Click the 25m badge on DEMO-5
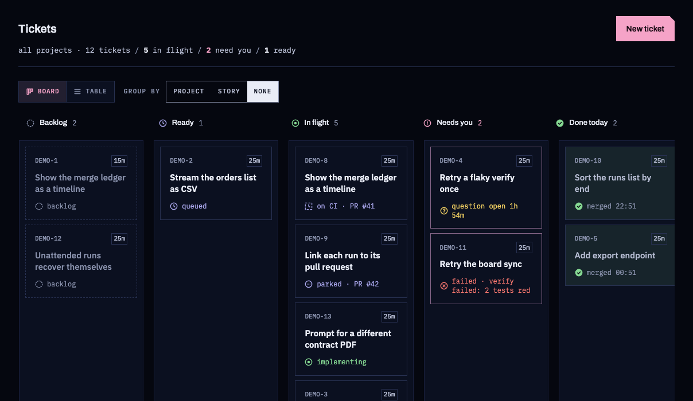The height and width of the screenshot is (401, 693). [659, 239]
